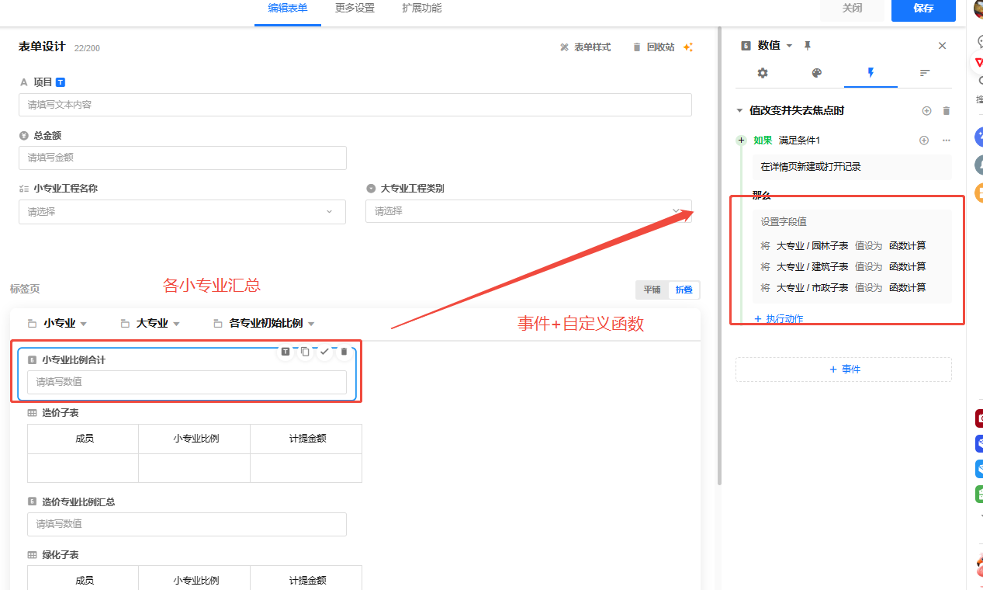Screen dimensions: 983x590
Task: Open the 数值 field type dropdown
Action: click(x=789, y=46)
